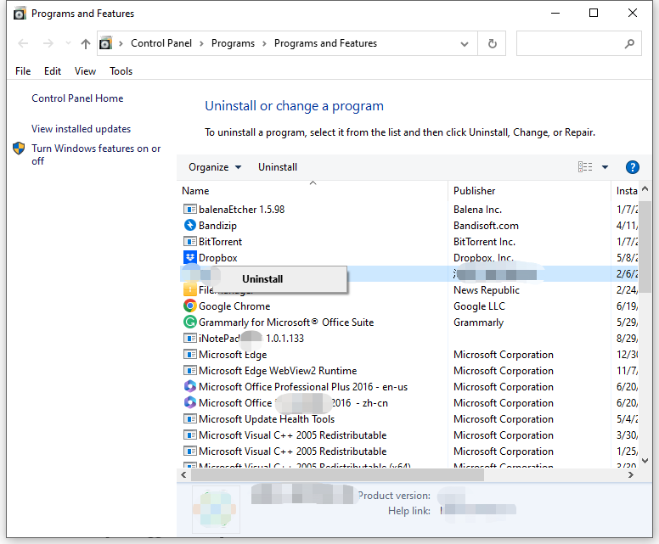The image size is (659, 544).
Task: Open the Tools menu
Action: (x=121, y=71)
